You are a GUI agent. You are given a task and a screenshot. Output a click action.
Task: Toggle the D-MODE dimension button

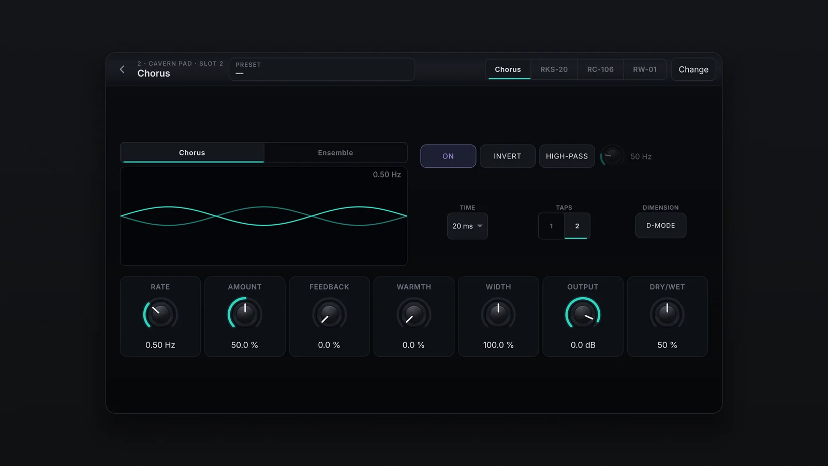pos(661,225)
